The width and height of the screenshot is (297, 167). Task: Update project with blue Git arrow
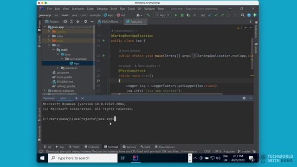(x=210, y=15)
